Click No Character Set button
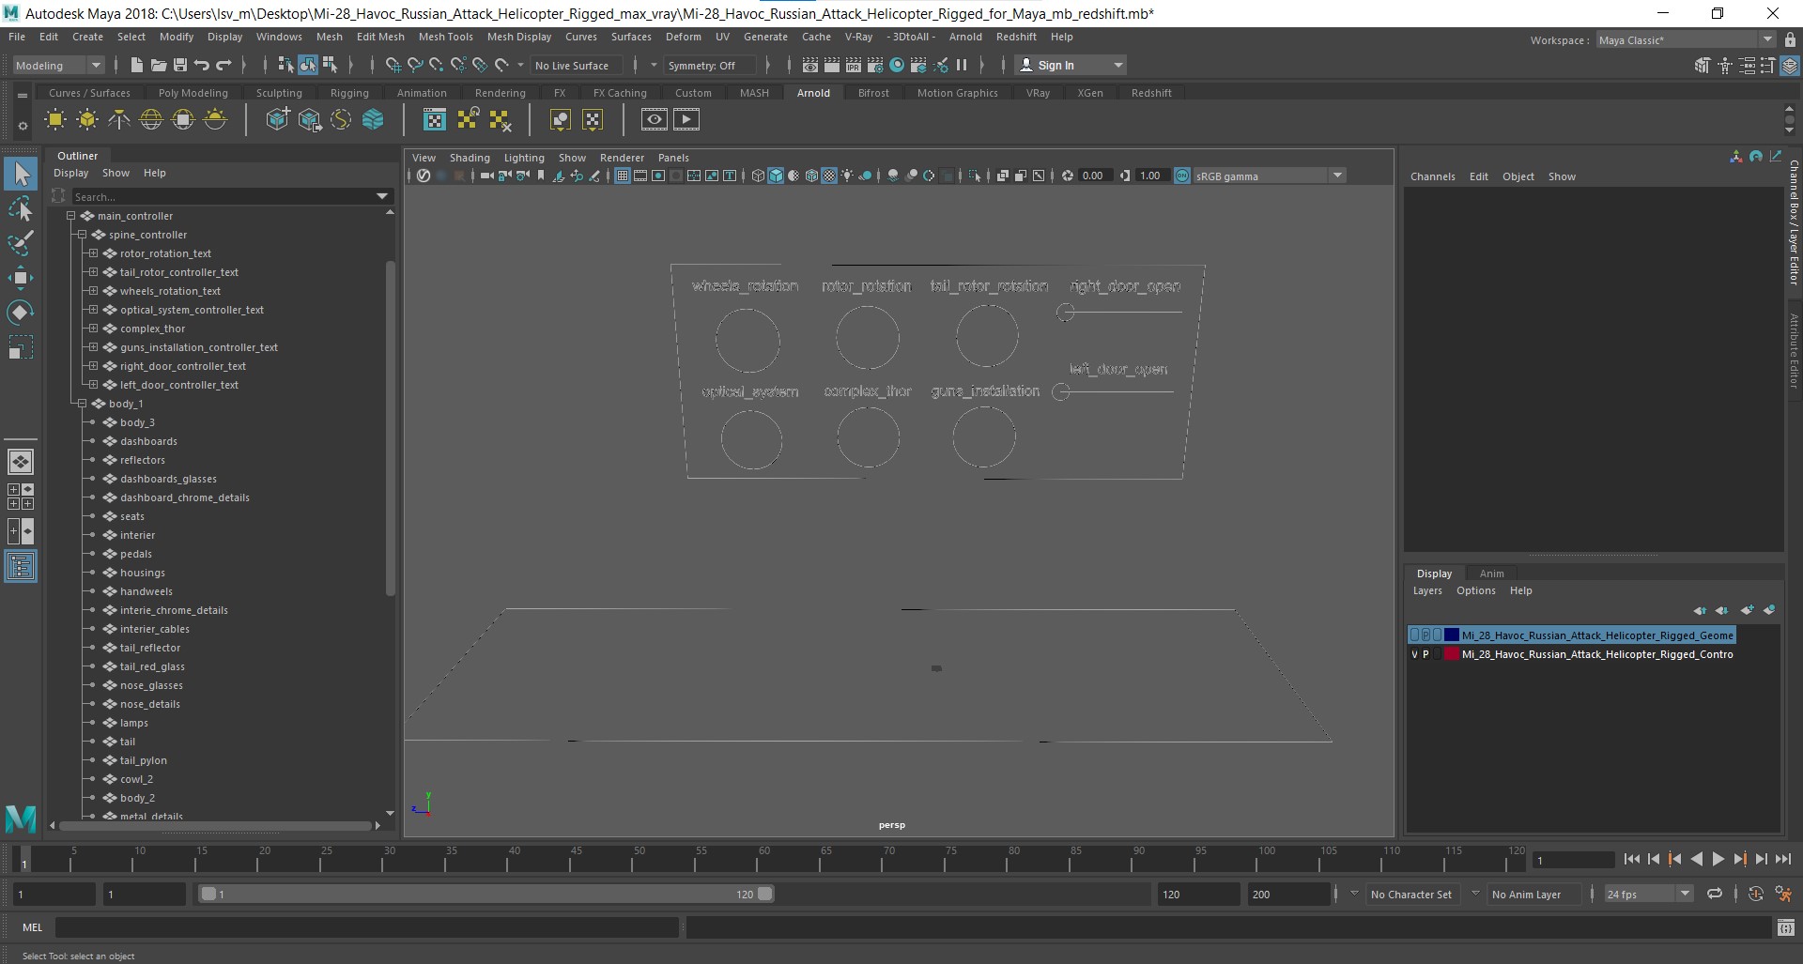1803x964 pixels. point(1411,895)
